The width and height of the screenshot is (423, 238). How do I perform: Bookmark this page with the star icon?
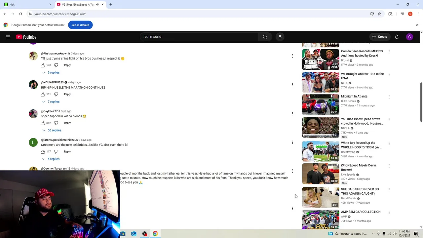click(379, 14)
